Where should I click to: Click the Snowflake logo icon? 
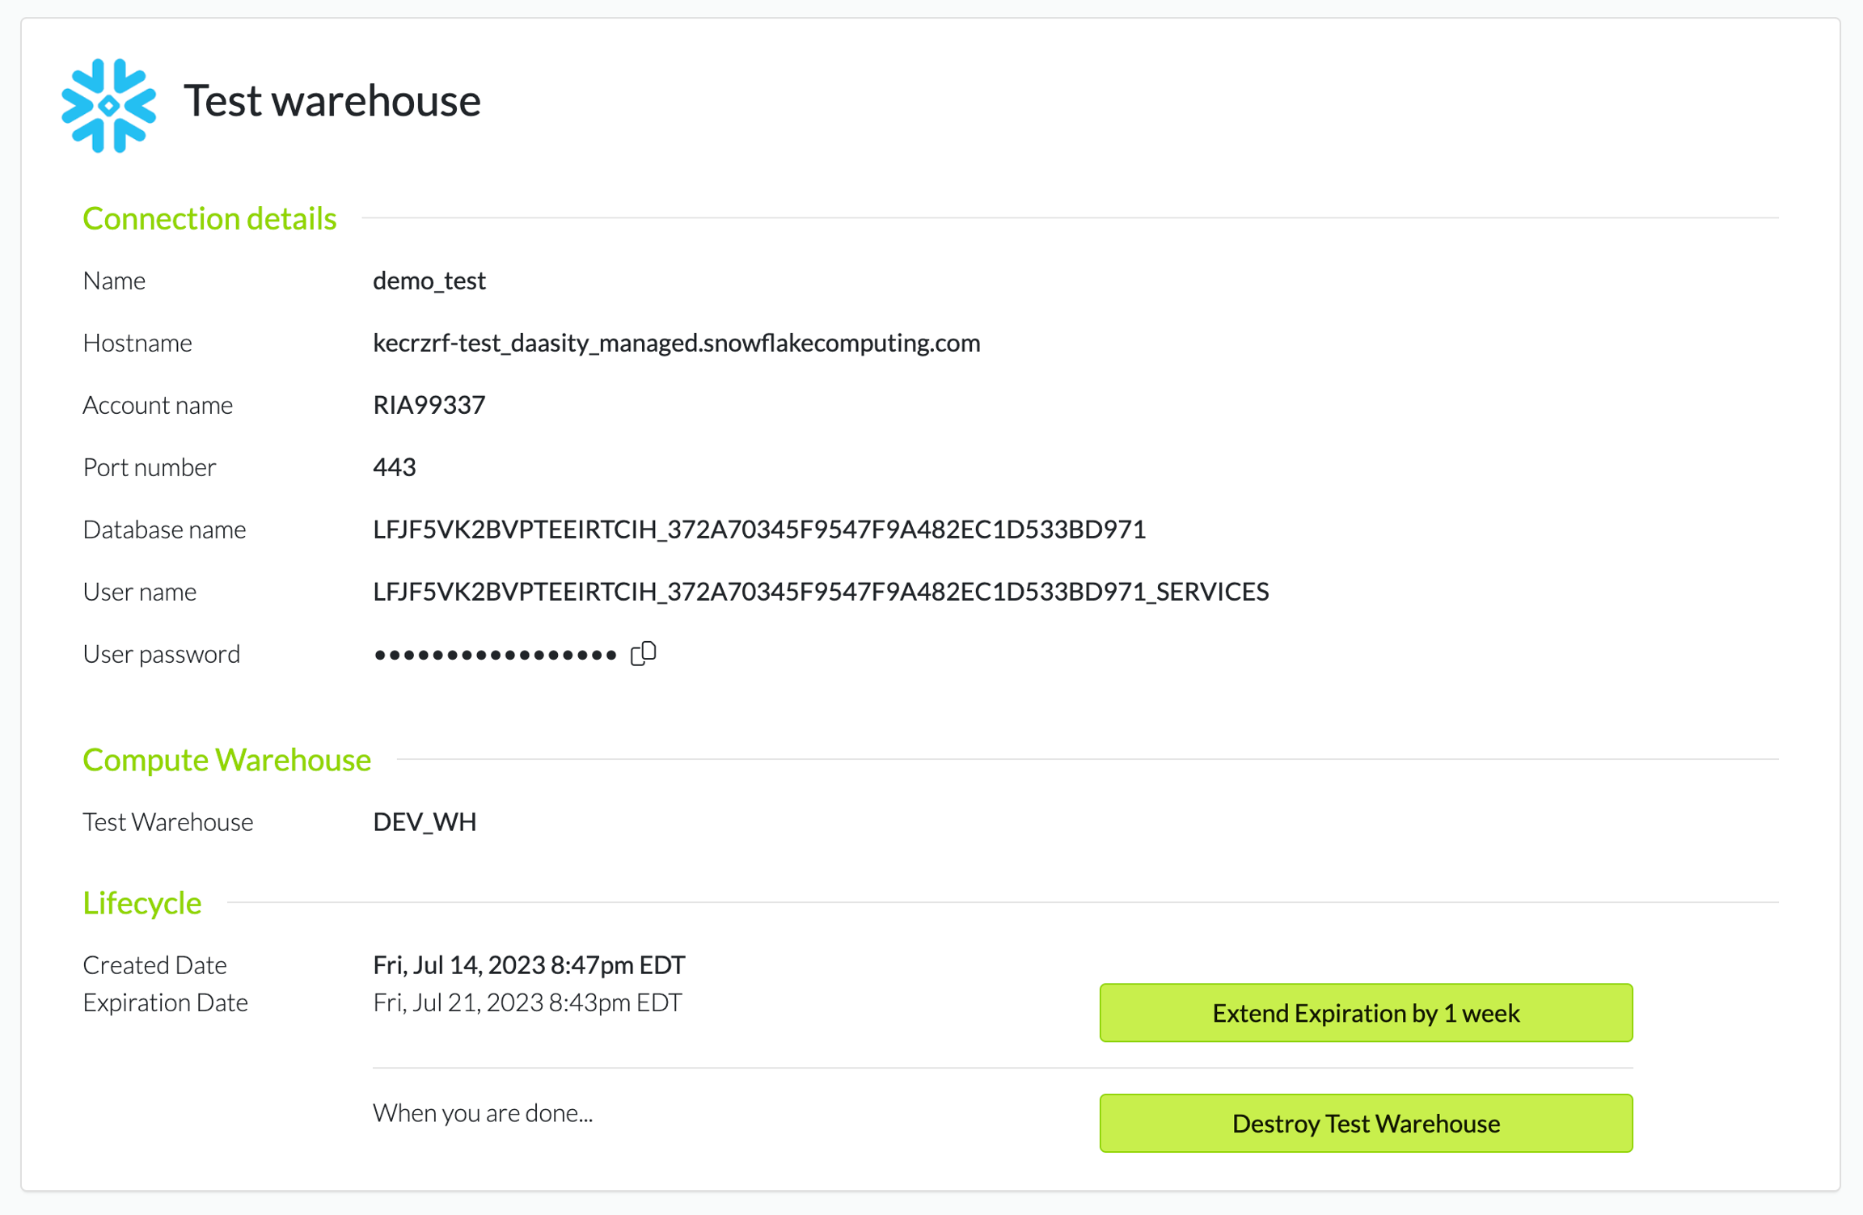(x=108, y=105)
